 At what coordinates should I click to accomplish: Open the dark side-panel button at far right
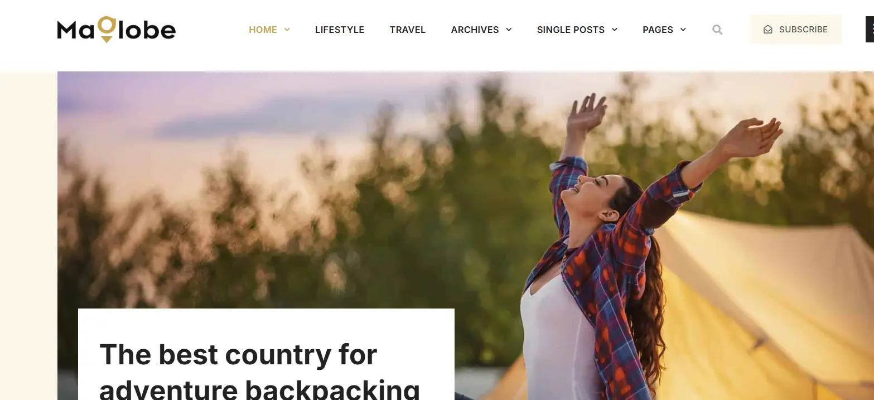point(870,30)
